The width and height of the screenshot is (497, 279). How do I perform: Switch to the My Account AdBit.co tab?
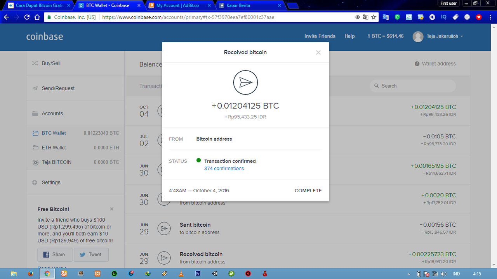[x=179, y=5]
